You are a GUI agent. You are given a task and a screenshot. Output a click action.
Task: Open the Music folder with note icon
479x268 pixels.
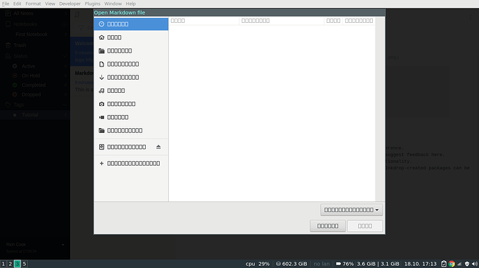(x=131, y=91)
